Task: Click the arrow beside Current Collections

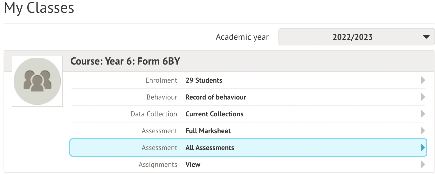Action: [423, 114]
